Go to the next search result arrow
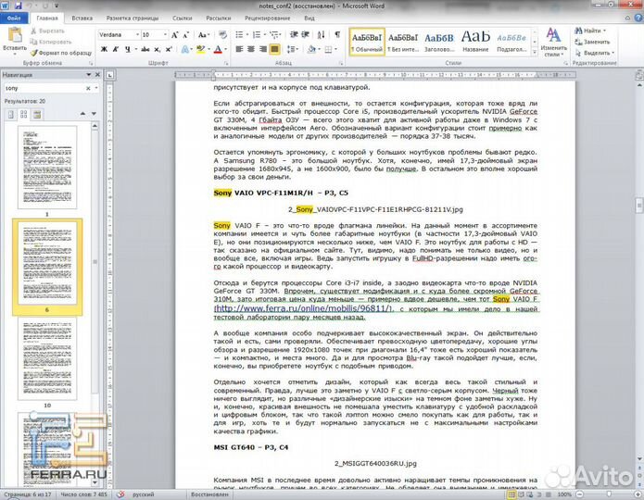This screenshot has width=644, height=500. click(x=95, y=114)
